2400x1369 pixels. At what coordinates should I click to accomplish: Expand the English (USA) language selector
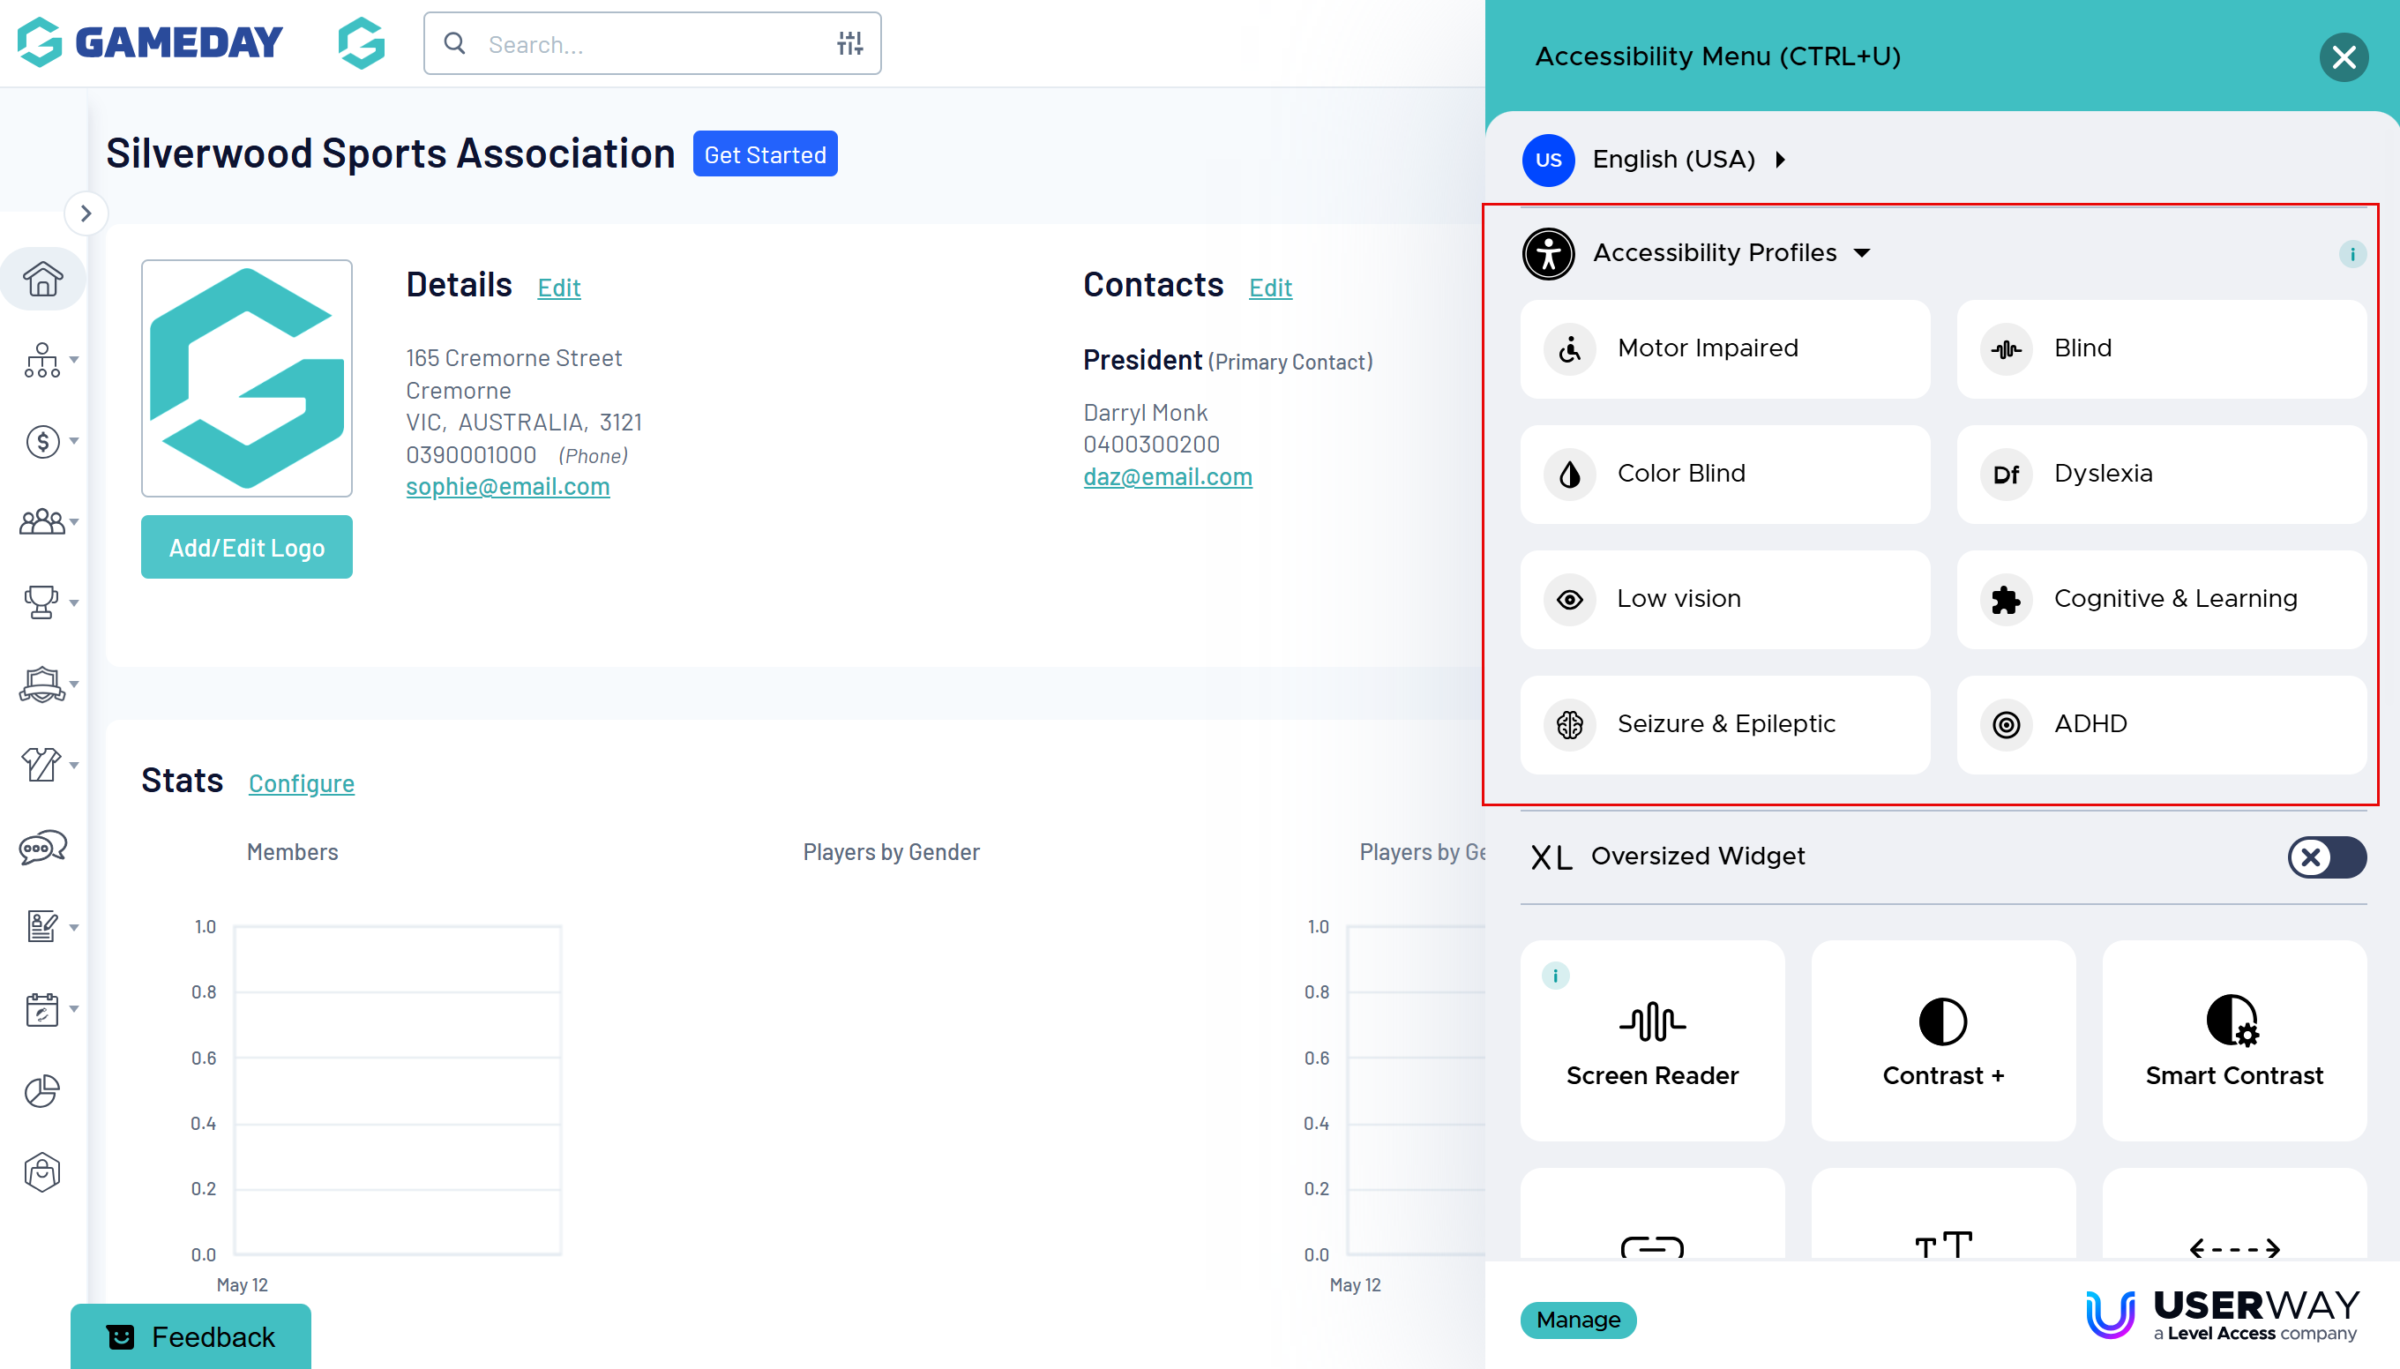click(x=1673, y=160)
